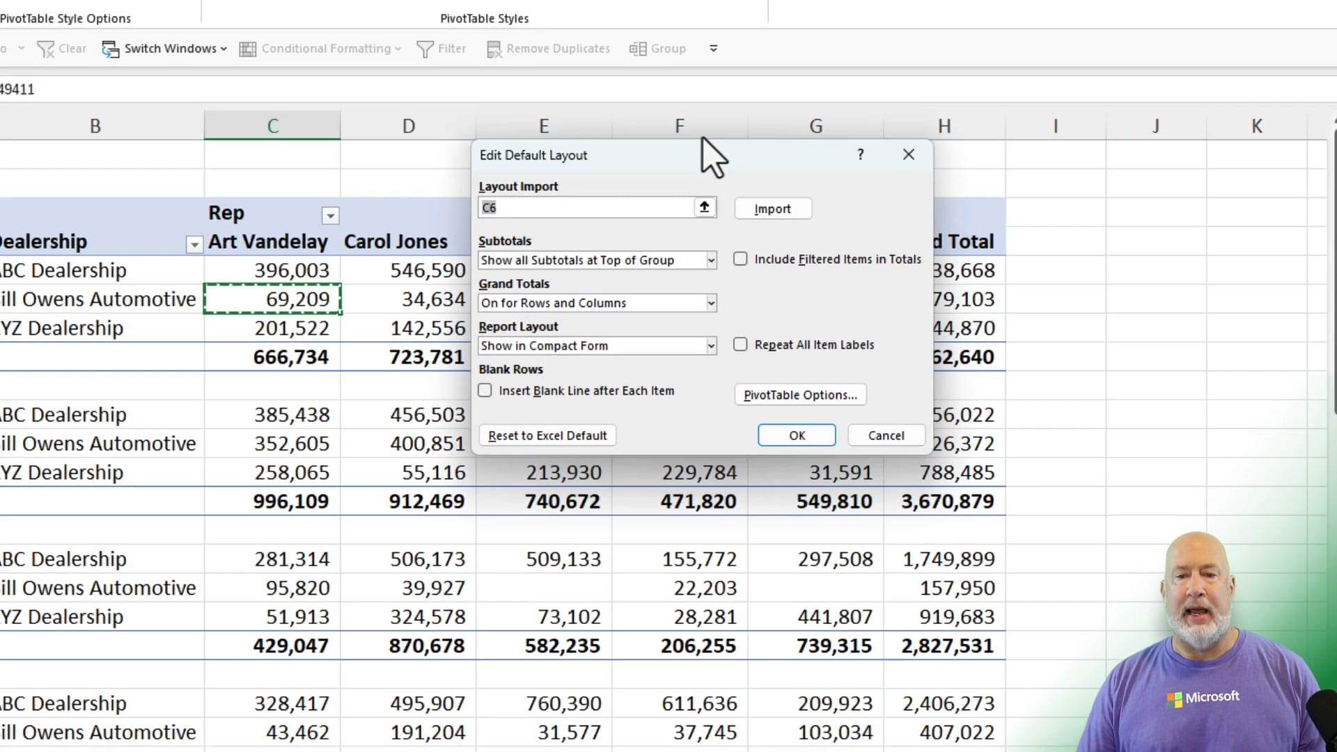Open the Dealership filter menu

194,245
